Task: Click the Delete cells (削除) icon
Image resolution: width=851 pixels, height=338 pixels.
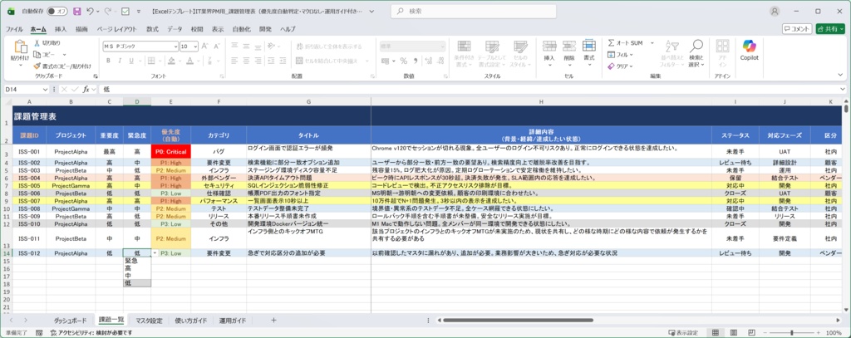Action: click(568, 47)
